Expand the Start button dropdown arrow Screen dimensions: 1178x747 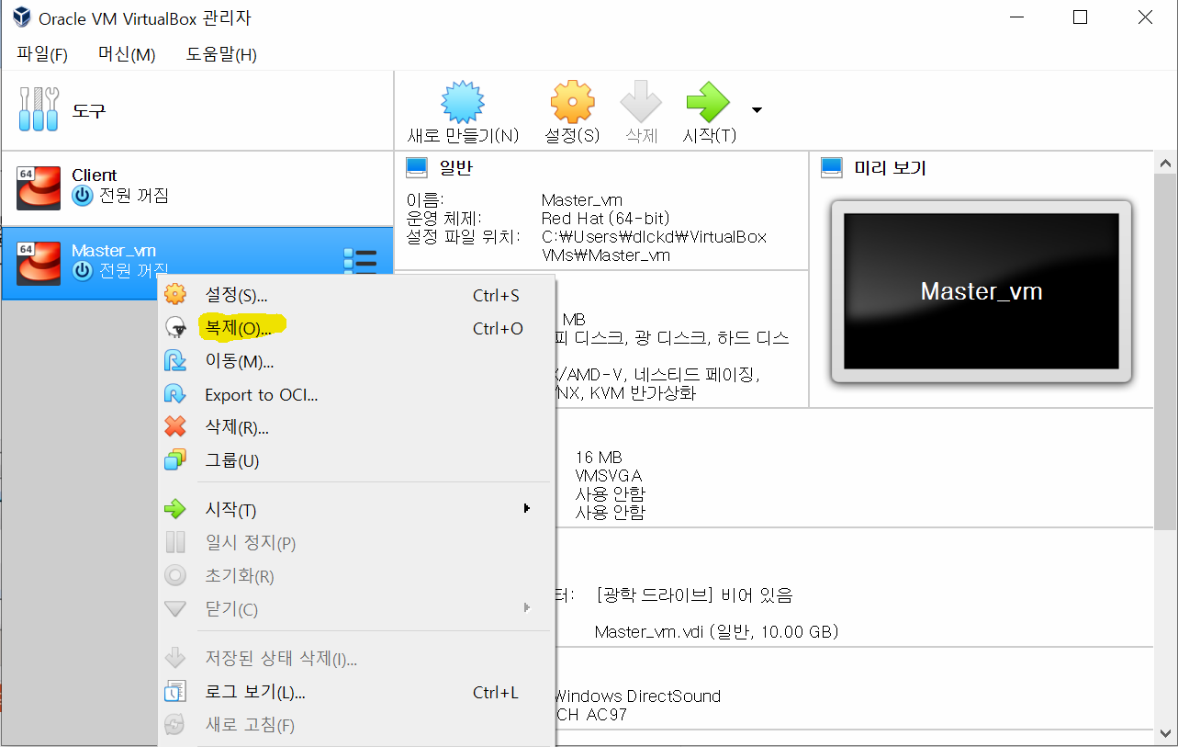coord(757,110)
